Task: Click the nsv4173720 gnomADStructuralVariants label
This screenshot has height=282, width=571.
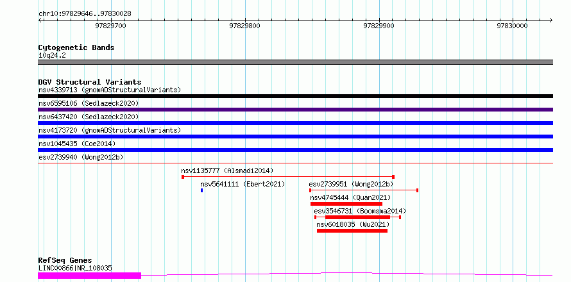Action: [110, 130]
